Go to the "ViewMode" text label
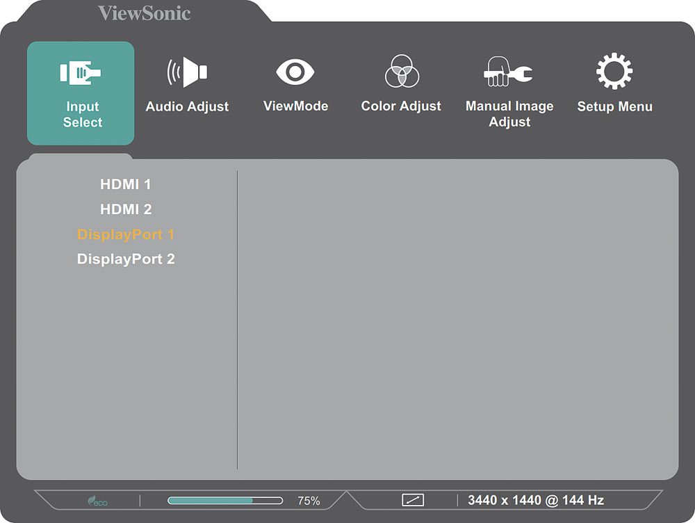Image resolution: width=695 pixels, height=523 pixels. [x=295, y=106]
